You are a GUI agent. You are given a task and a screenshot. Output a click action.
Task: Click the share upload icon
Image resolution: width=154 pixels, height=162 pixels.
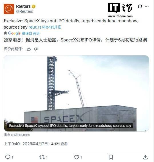(145, 157)
